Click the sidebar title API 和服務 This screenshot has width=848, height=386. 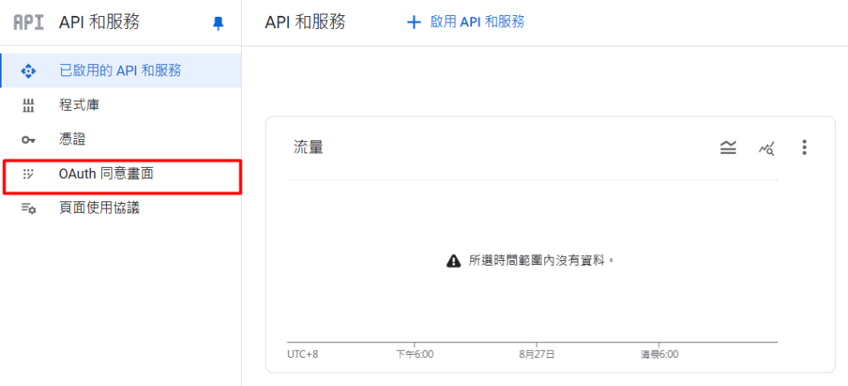[x=100, y=22]
